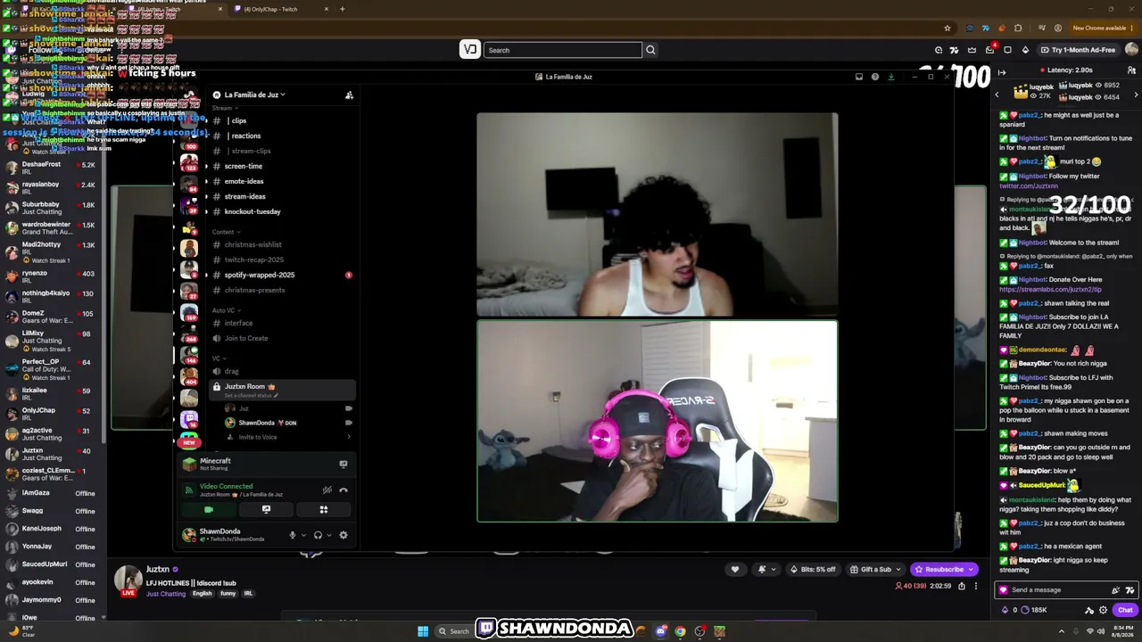This screenshot has width=1142, height=642.
Task: Open Discord activities button in voice panel
Action: pos(324,509)
